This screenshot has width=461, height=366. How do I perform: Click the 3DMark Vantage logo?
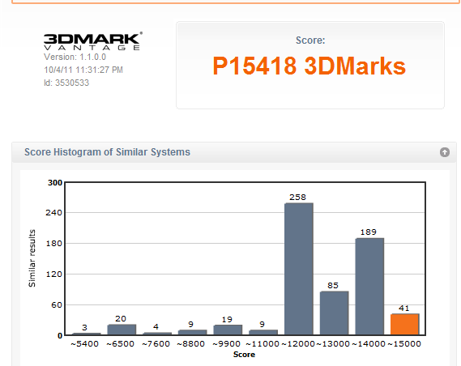tap(93, 41)
